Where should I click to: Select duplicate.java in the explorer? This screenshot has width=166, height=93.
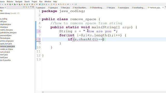pos(5,24)
